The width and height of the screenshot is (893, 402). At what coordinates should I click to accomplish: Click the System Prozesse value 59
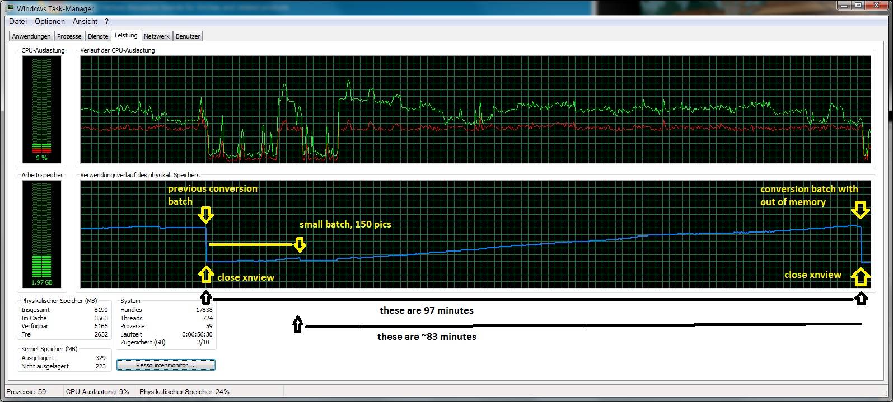(209, 326)
